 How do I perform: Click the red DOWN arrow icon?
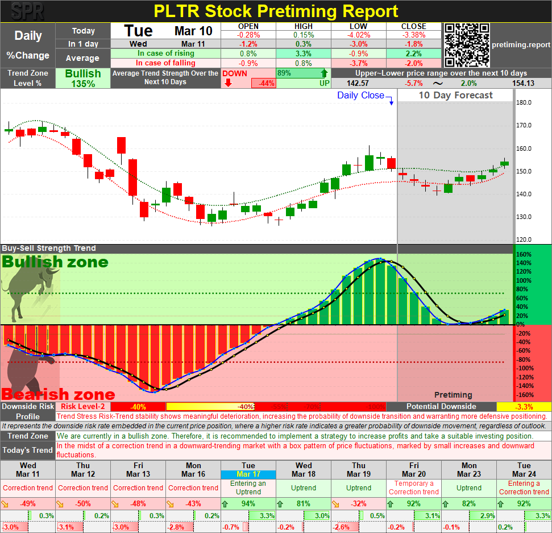[228, 83]
